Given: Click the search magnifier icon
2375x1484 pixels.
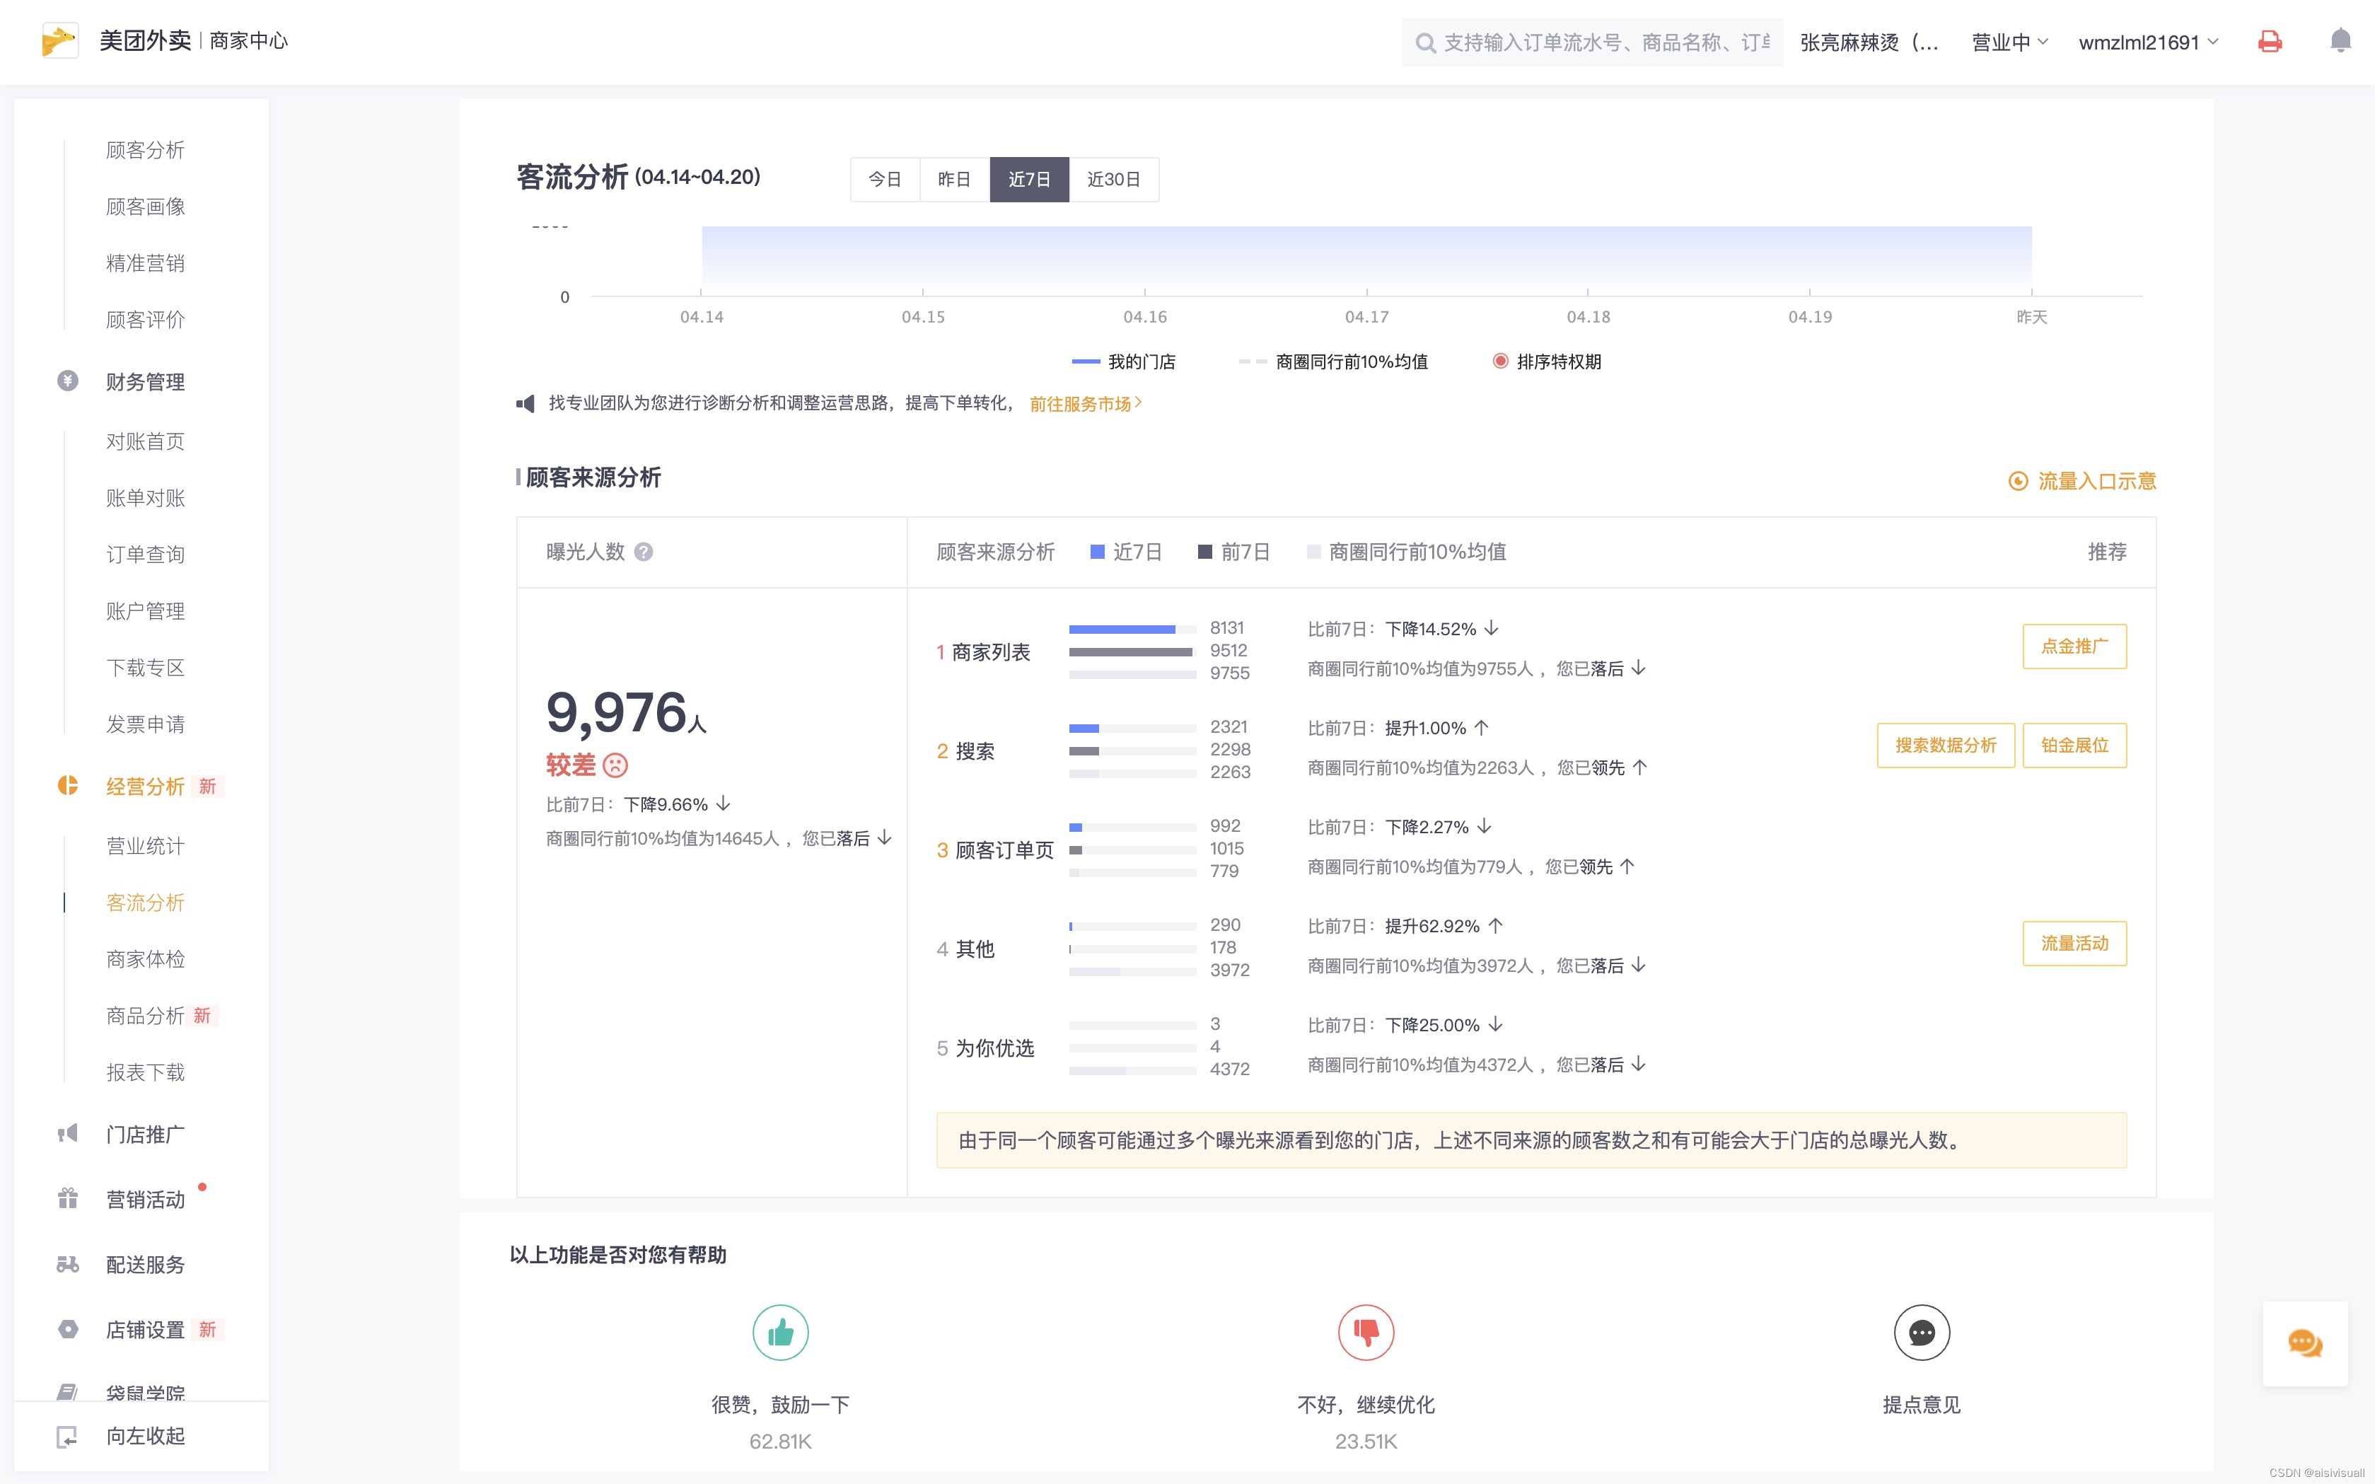Looking at the screenshot, I should pyautogui.click(x=1425, y=42).
